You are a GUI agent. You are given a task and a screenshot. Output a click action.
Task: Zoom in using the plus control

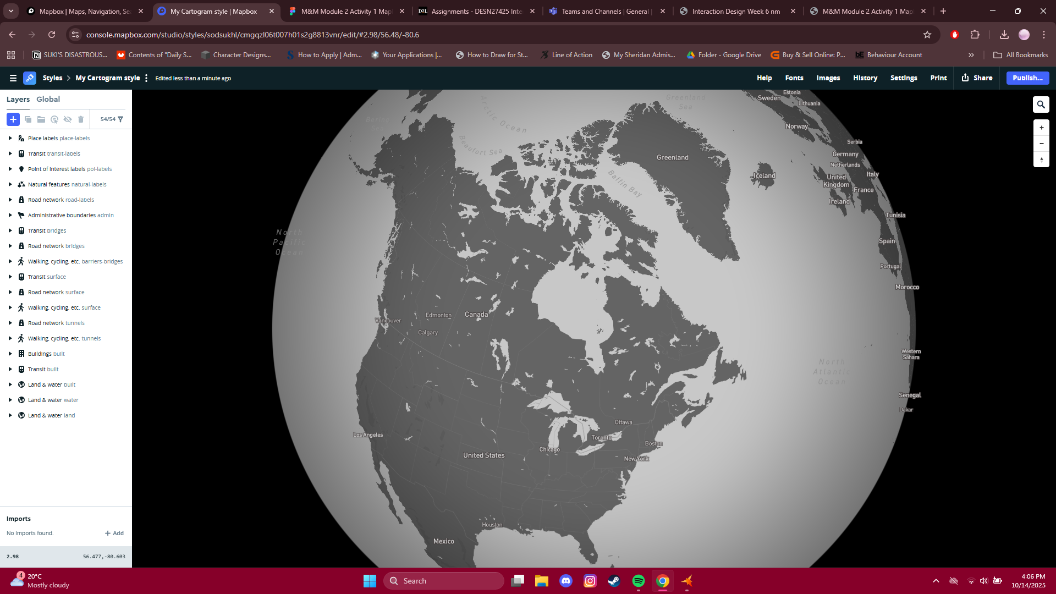[x=1041, y=127]
